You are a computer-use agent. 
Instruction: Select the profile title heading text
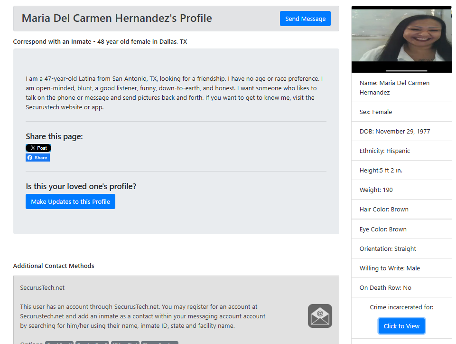(x=117, y=18)
